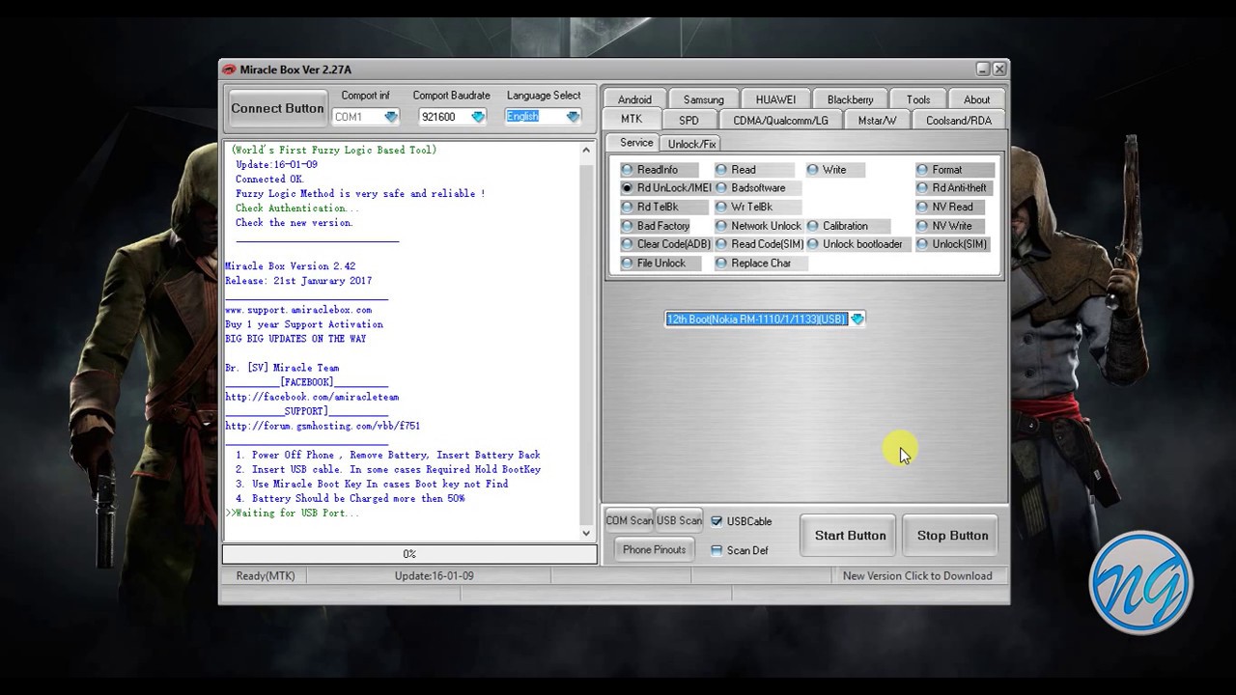Open the CDMA/Qualcomm/LG tab
The image size is (1236, 695).
pyautogui.click(x=780, y=121)
